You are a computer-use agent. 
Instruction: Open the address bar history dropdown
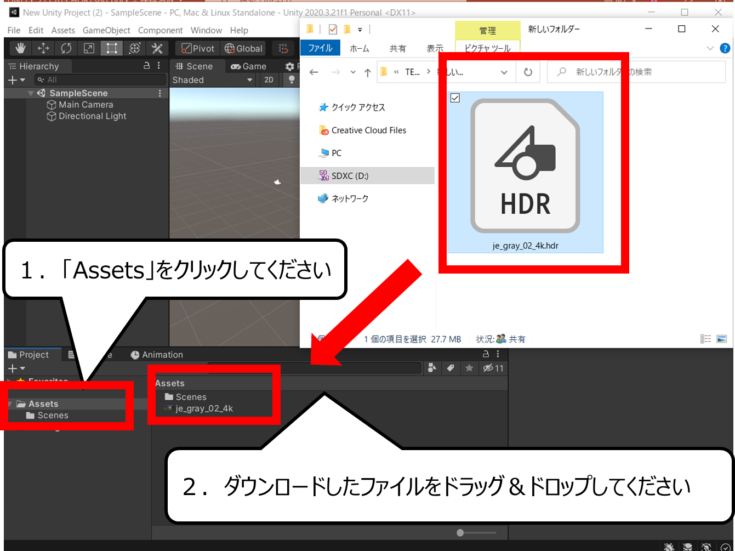tap(504, 72)
